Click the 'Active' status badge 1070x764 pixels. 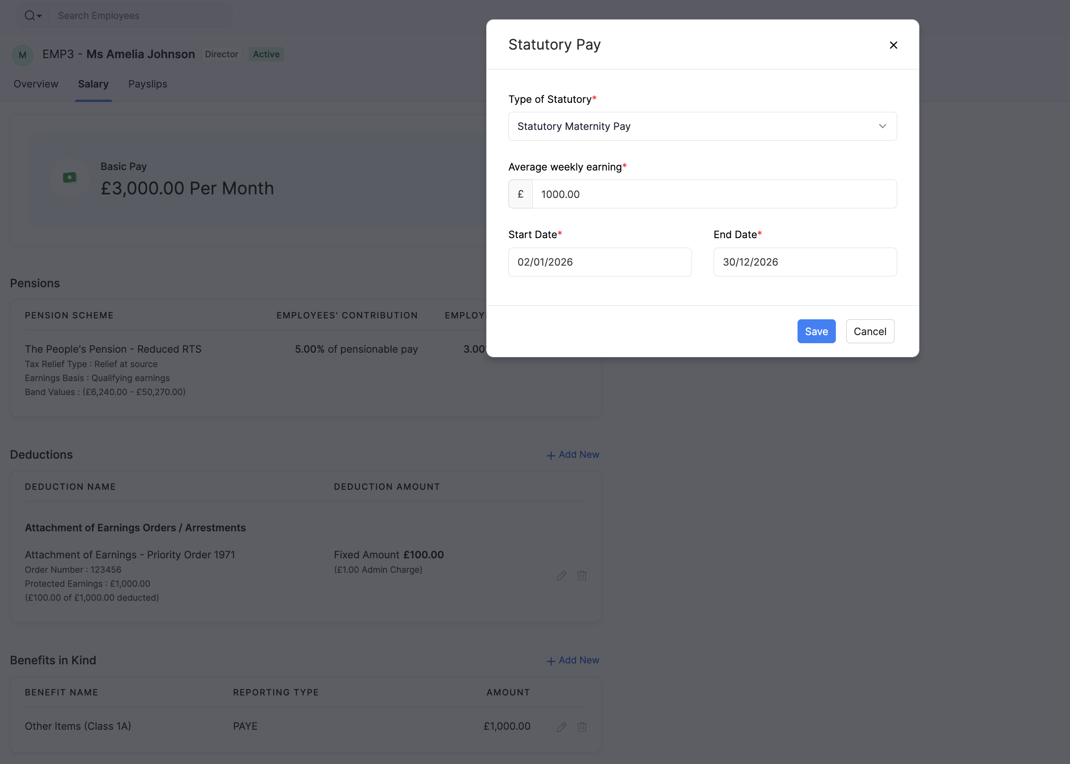pos(266,54)
